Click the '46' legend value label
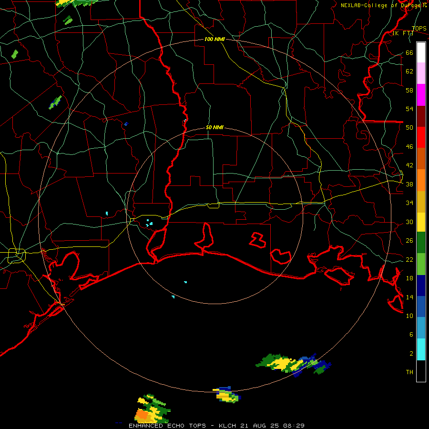 click(409, 147)
